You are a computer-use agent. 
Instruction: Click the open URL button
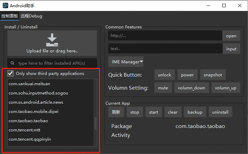click(x=231, y=36)
